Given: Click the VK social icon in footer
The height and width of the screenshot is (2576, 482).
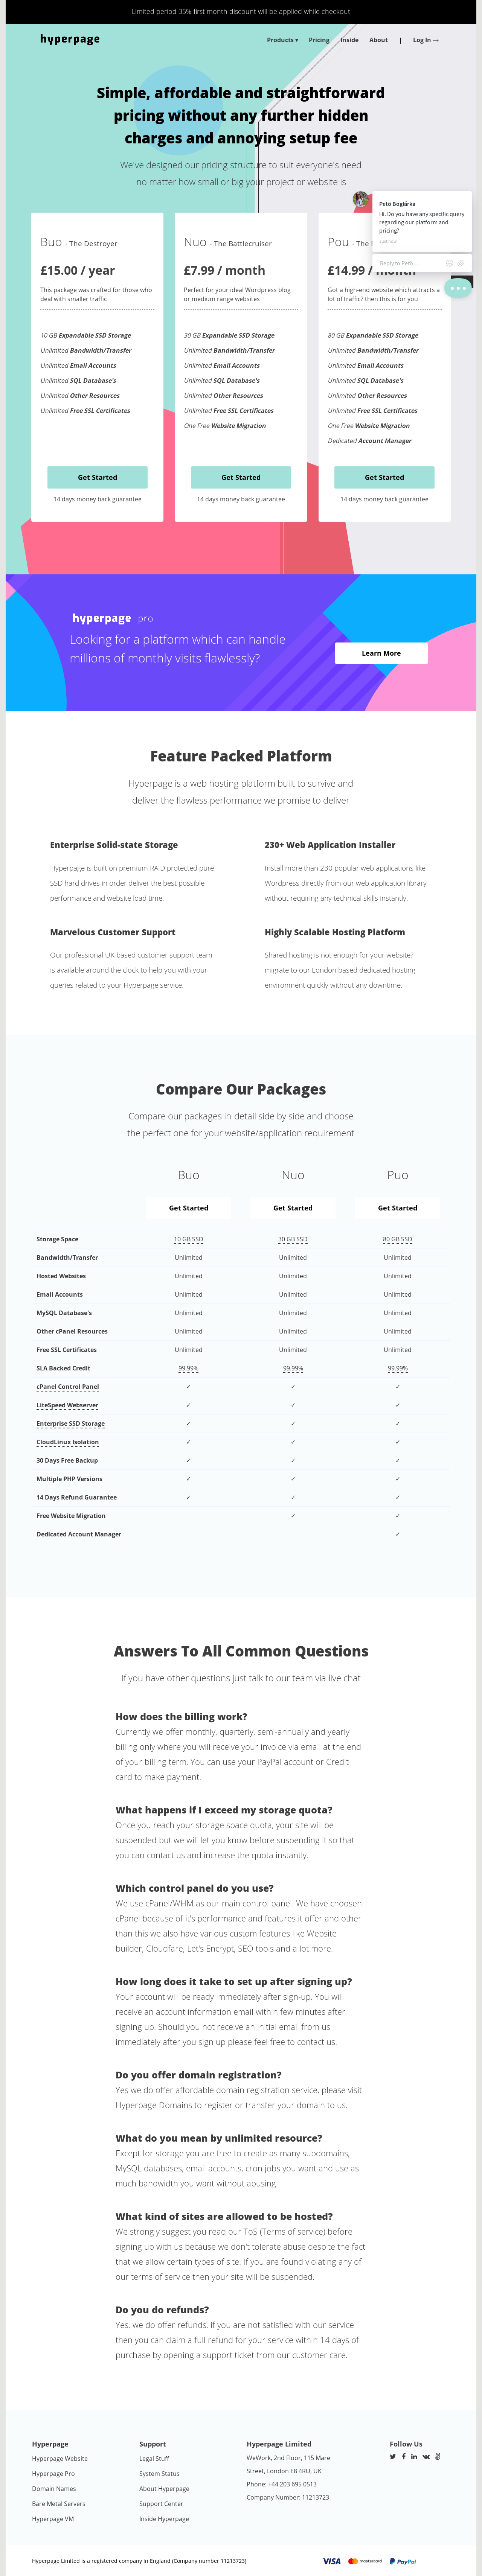Looking at the screenshot, I should 426,2457.
